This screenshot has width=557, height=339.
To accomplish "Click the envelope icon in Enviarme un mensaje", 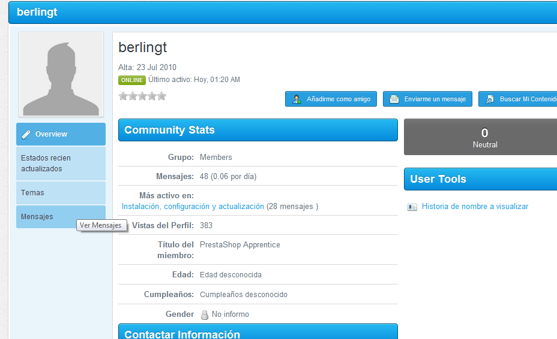I will [x=394, y=99].
